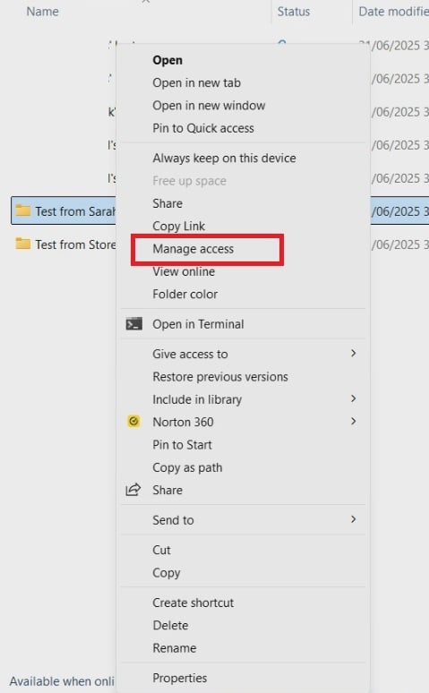
Task: Select Open in new tab
Action: 196,82
